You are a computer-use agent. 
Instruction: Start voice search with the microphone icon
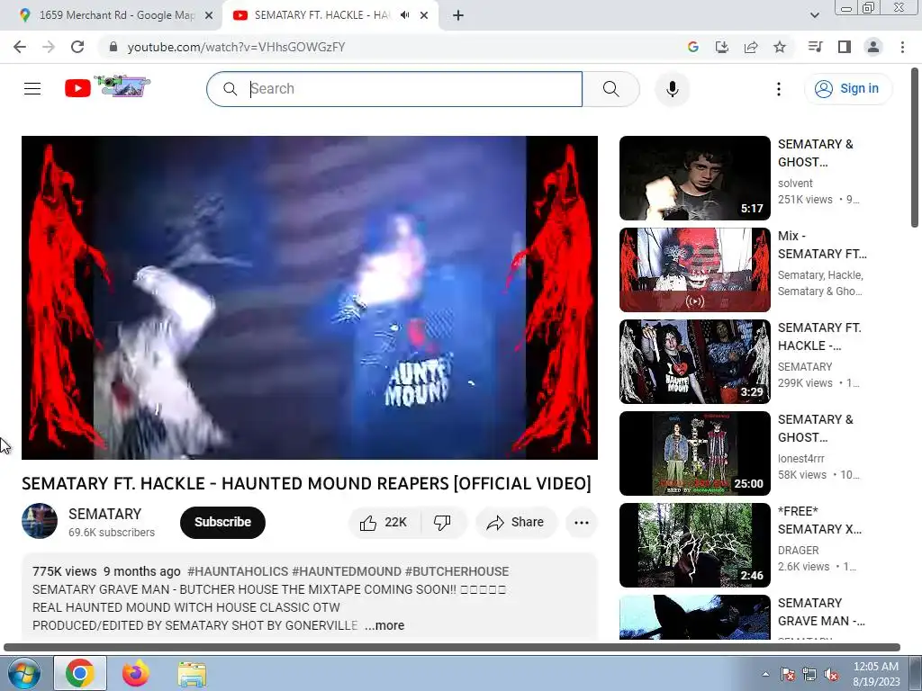click(672, 89)
